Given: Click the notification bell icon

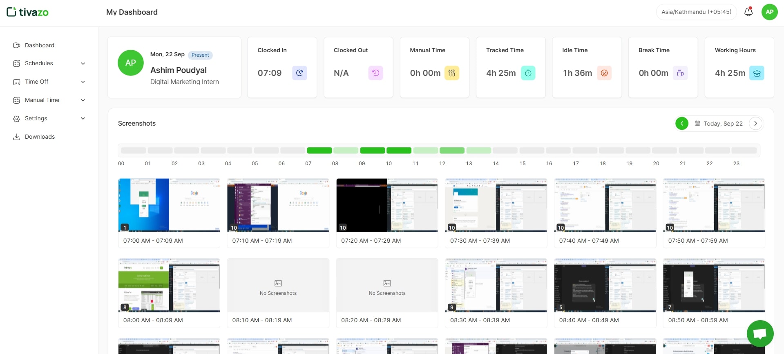Looking at the screenshot, I should (x=748, y=12).
